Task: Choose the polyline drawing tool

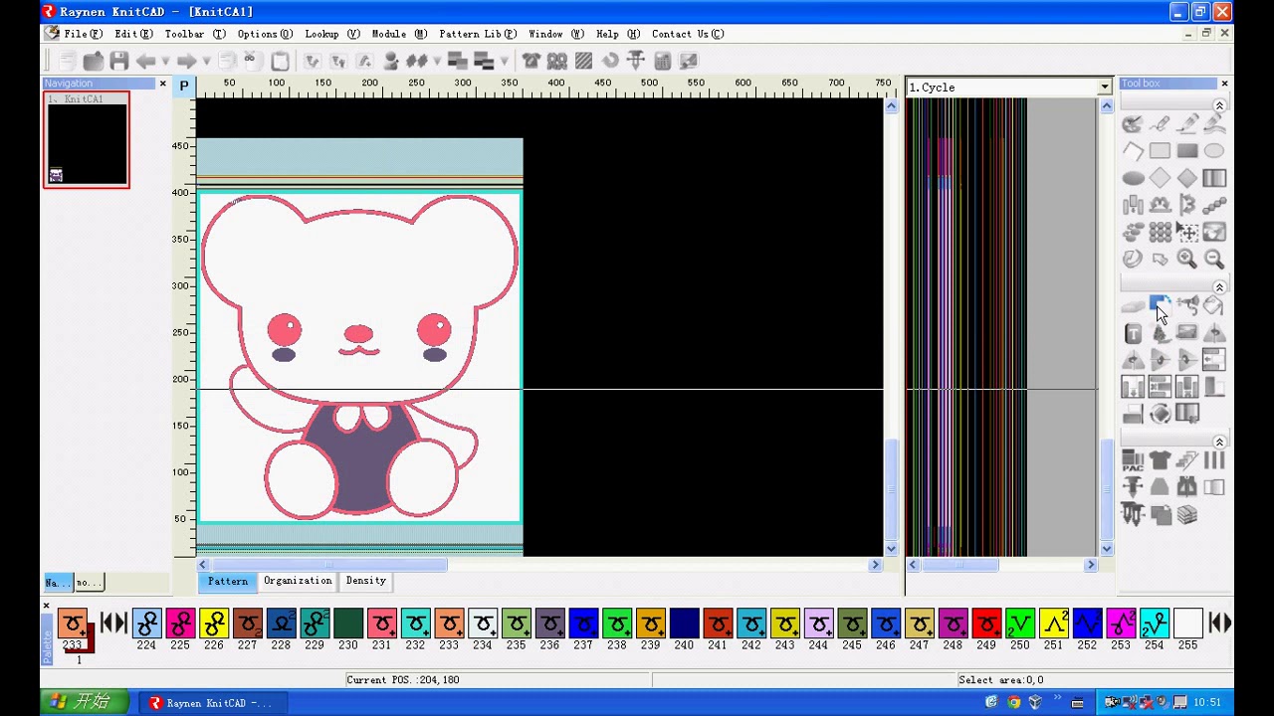Action: pos(1133,151)
